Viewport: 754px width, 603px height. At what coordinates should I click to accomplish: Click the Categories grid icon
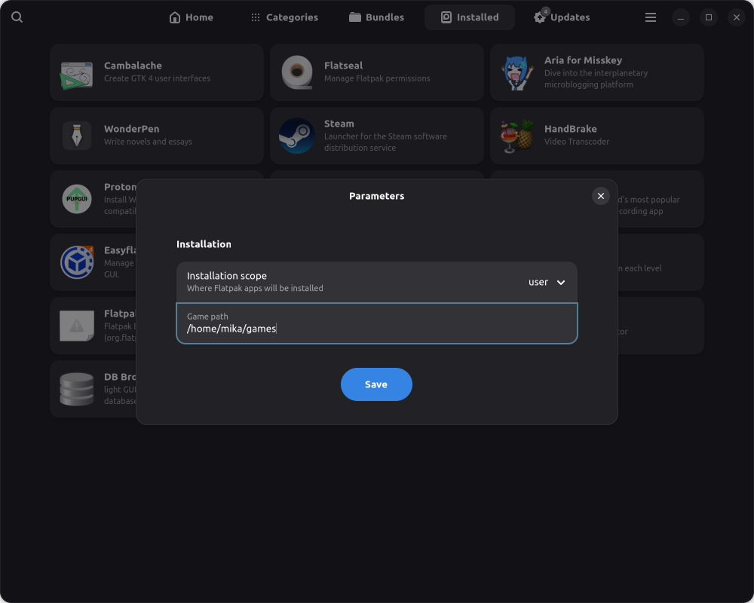point(256,17)
